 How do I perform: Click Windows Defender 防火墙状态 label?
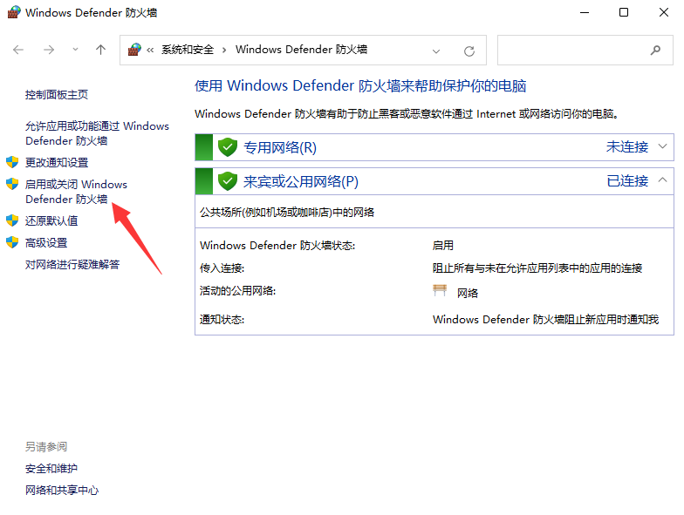(277, 246)
